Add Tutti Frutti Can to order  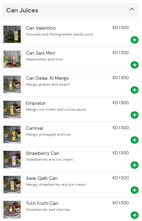pos(135,215)
